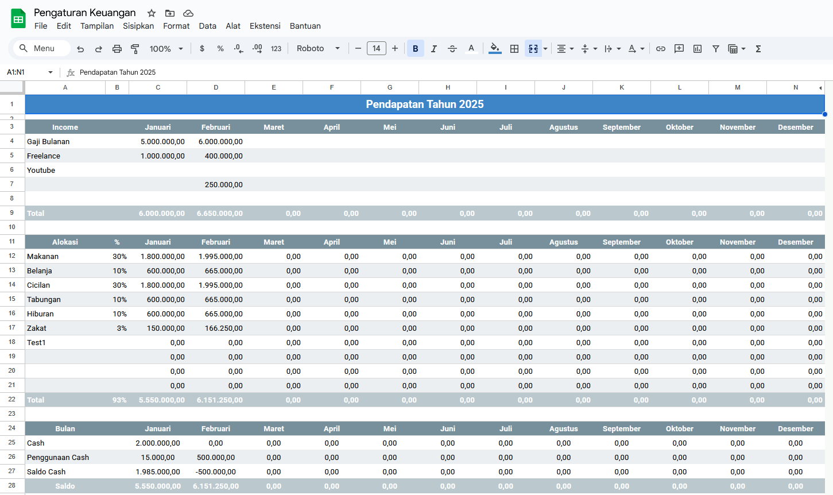
Task: Open the Data menu
Action: [208, 26]
